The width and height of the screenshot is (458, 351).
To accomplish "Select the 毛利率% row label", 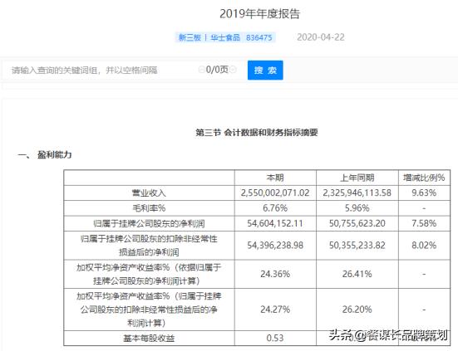I will 149,208.
